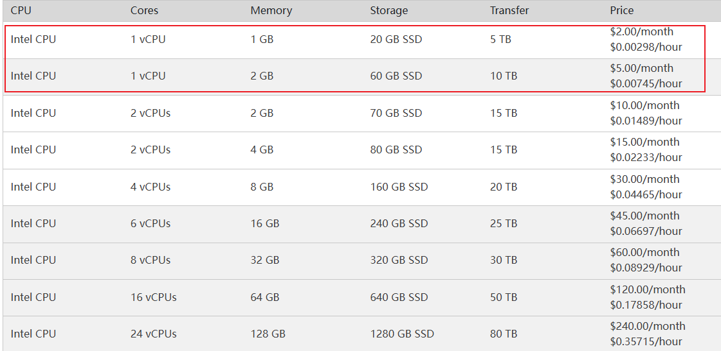
Task: Select the Price column header
Action: tap(621, 10)
